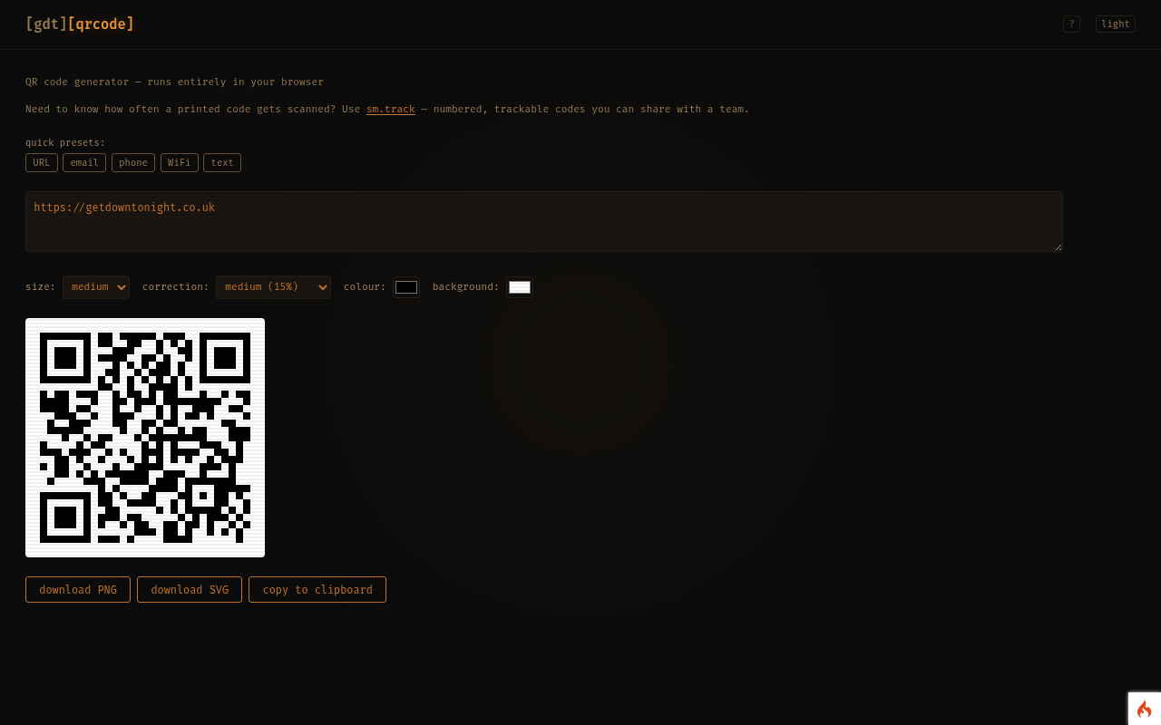Open the [gdt] home logo link

click(x=46, y=24)
